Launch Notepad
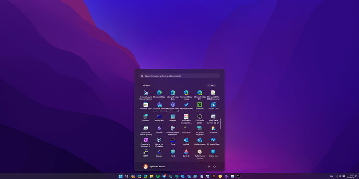The height and width of the screenshot is (179, 359). click(x=173, y=118)
